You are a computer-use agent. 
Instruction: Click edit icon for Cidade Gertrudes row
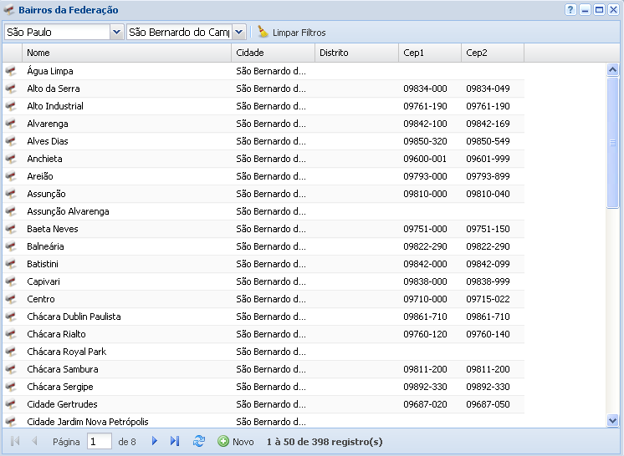pyautogui.click(x=11, y=404)
